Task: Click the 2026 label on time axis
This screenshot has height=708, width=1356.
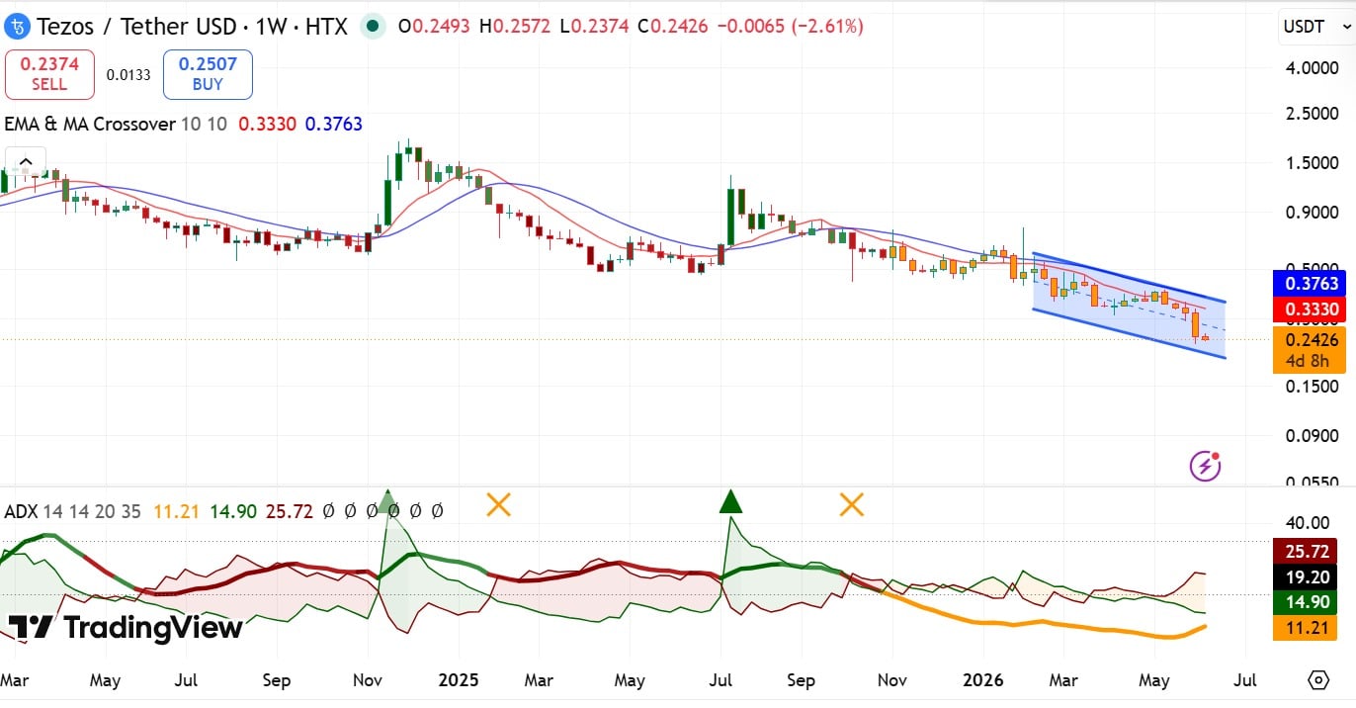Action: [983, 680]
